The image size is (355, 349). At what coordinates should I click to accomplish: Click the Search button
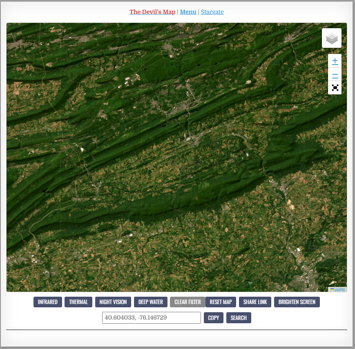[239, 318]
